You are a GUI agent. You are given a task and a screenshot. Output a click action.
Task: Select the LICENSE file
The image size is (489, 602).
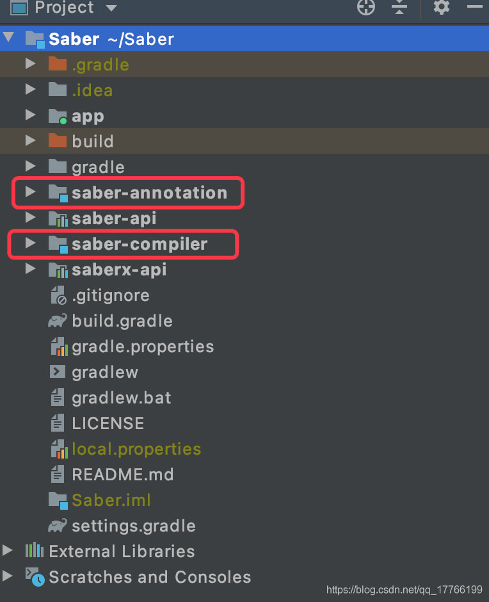(x=108, y=423)
